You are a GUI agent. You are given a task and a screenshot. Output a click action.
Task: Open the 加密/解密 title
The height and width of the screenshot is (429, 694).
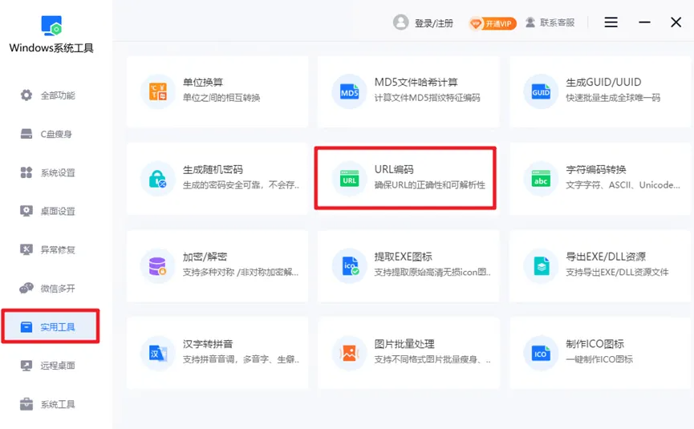coord(205,257)
